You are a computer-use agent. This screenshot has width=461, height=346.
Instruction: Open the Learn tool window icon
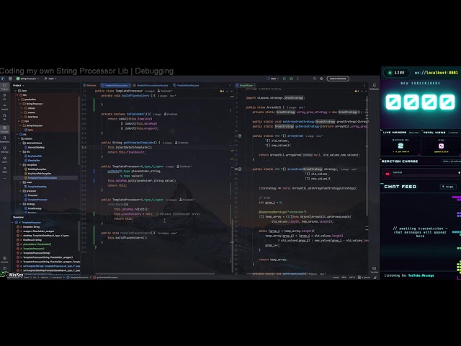(4, 159)
